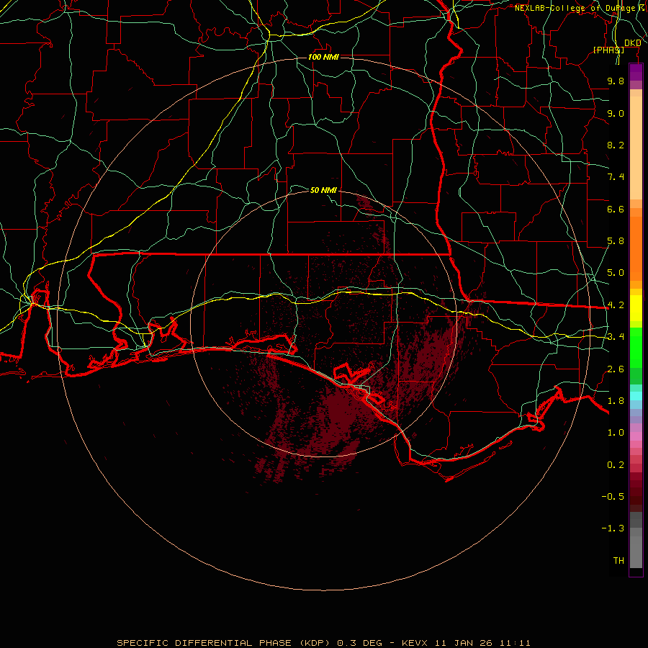The width and height of the screenshot is (648, 648).
Task: Click the 5.0 value on color scale
Action: 616,273
